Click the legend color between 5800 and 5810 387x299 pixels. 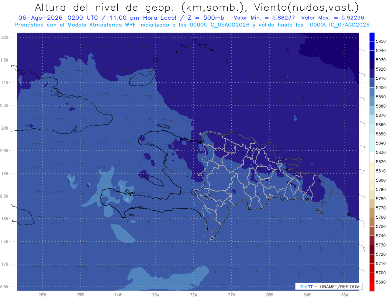pyautogui.click(x=372, y=175)
